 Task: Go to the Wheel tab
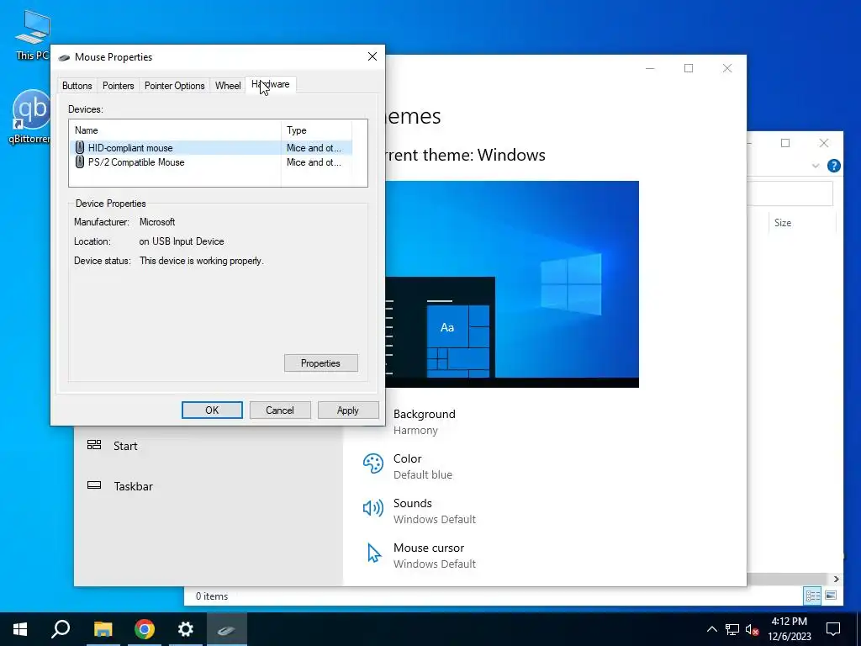(228, 86)
